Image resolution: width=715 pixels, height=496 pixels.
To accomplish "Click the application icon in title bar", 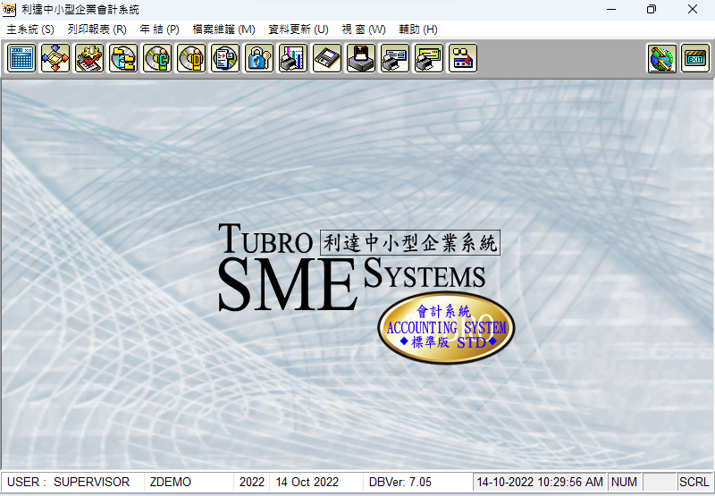I will tap(9, 9).
